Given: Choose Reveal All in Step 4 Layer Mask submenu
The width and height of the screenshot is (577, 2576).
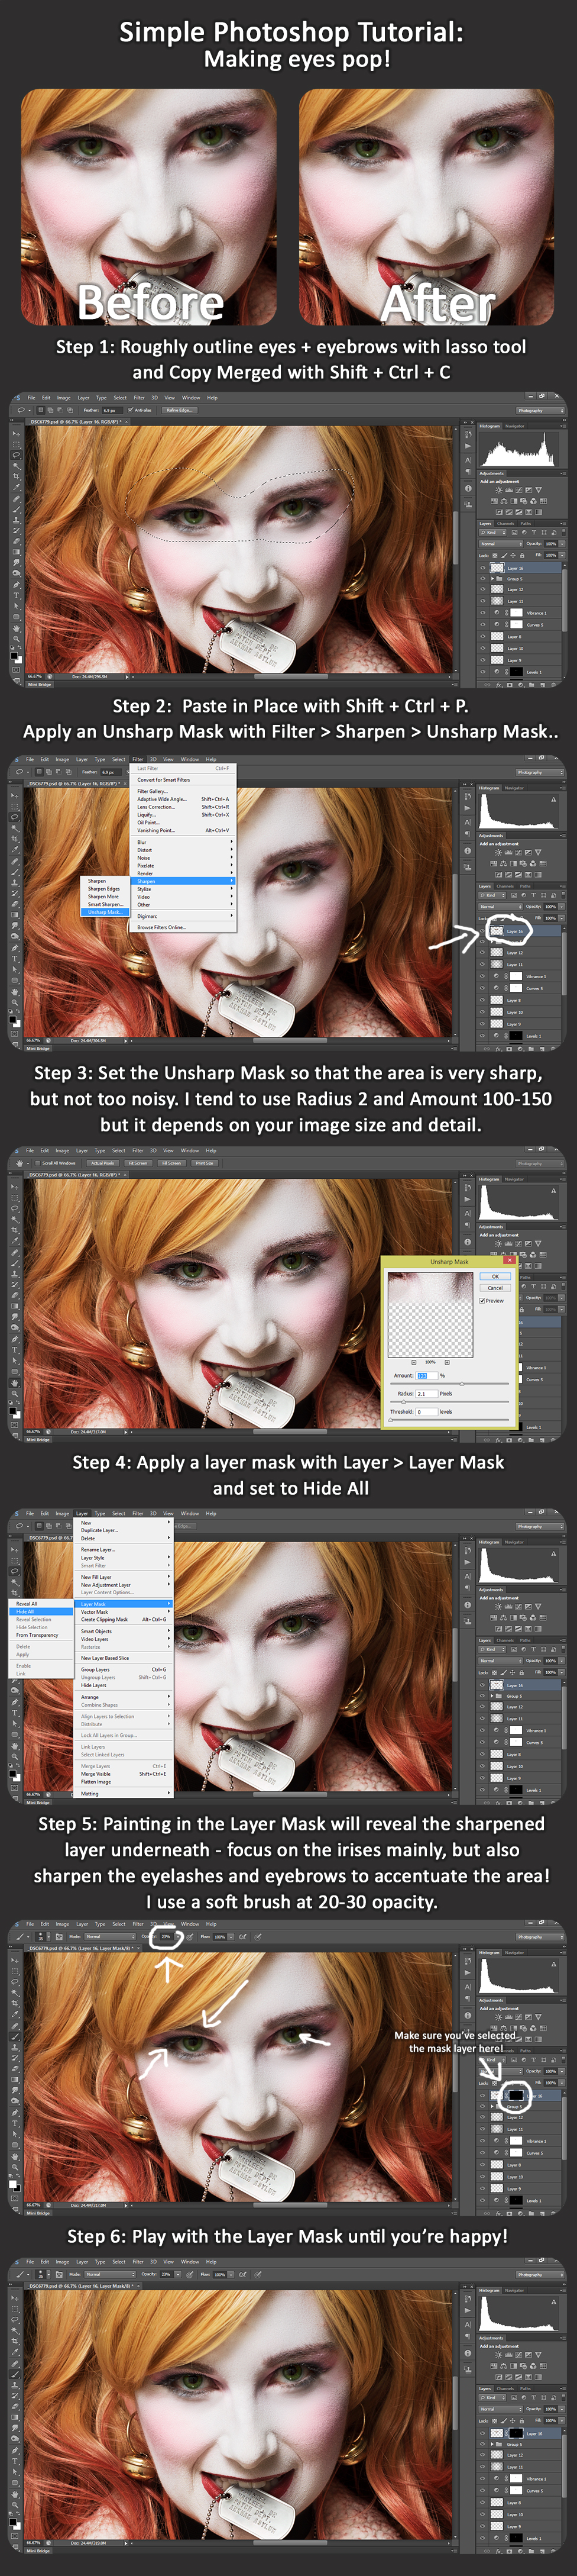Looking at the screenshot, I should click(x=41, y=1604).
